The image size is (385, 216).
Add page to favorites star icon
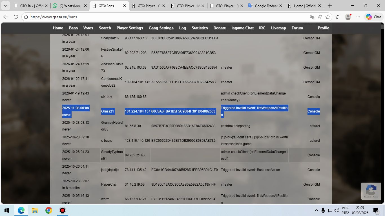click(x=328, y=17)
